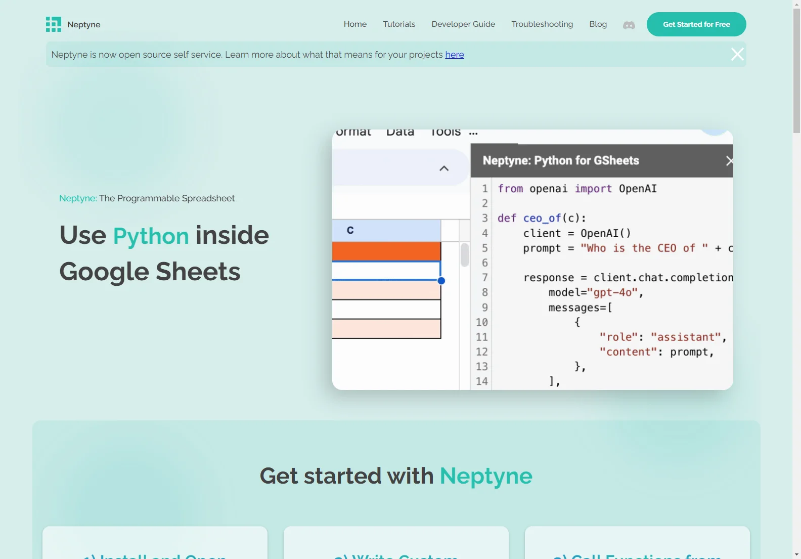Visit the Blog
801x559 pixels.
coord(598,24)
